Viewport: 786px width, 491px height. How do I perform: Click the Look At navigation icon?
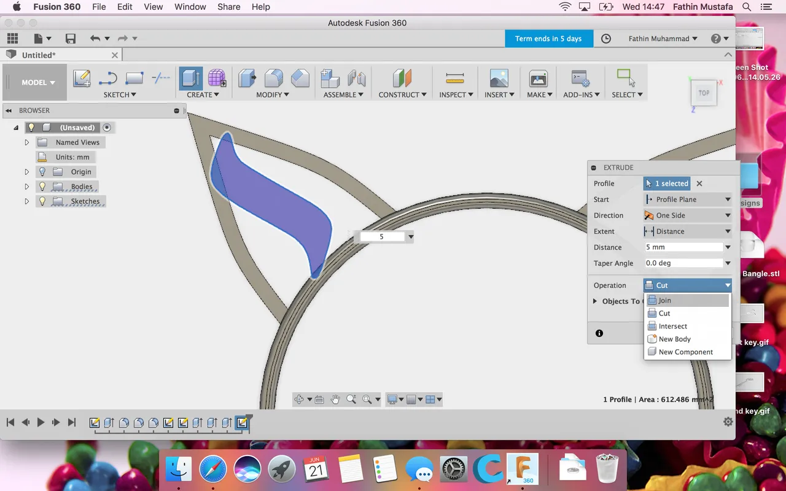pyautogui.click(x=319, y=400)
